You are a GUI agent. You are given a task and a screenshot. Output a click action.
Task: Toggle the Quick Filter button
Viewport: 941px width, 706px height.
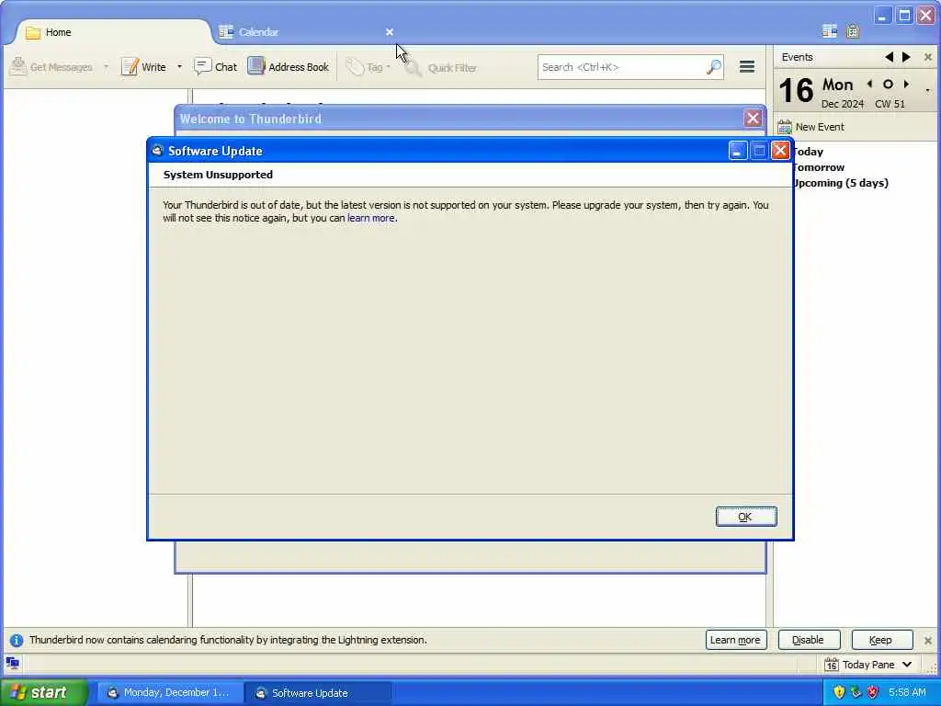[441, 68]
